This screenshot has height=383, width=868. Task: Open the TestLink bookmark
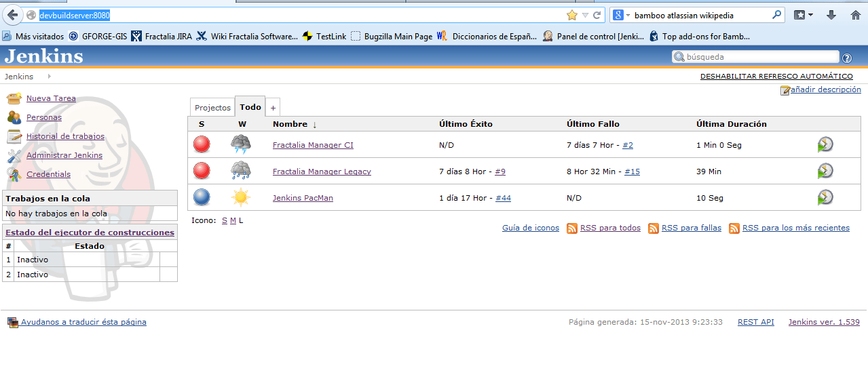coord(324,36)
